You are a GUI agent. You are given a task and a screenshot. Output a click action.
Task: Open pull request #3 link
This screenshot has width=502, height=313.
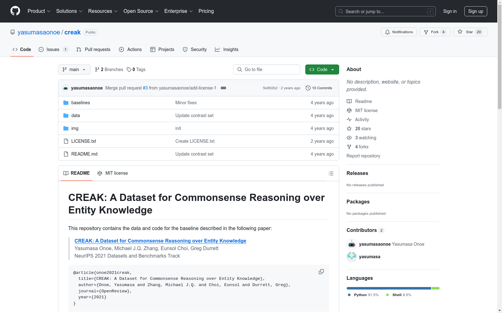pos(145,88)
